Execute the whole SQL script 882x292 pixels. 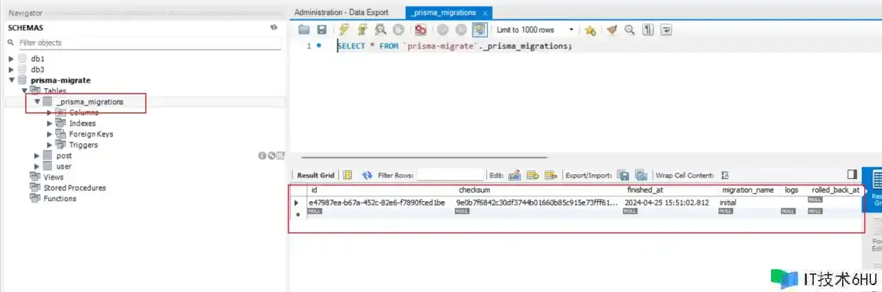coord(345,30)
